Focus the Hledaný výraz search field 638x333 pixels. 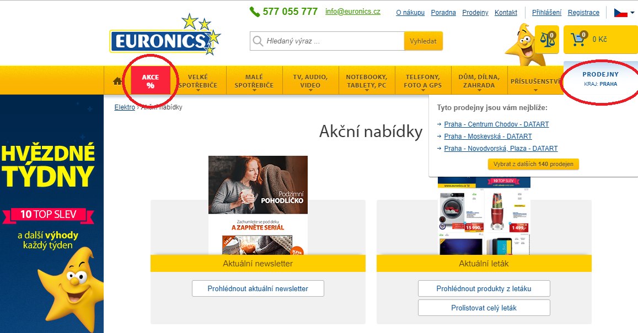click(x=327, y=41)
